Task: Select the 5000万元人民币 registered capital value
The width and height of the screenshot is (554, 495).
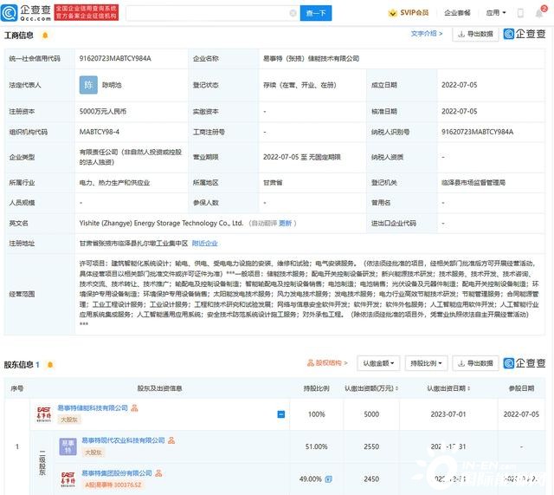Action: [x=103, y=112]
